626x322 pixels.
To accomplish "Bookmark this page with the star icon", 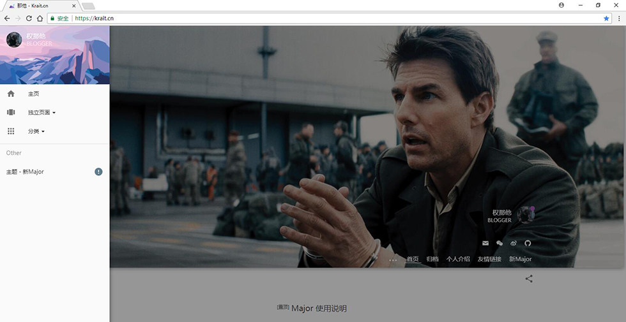I will (606, 18).
